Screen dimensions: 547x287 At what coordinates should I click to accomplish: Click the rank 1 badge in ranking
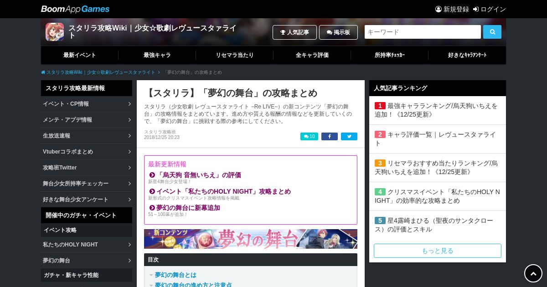[380, 106]
